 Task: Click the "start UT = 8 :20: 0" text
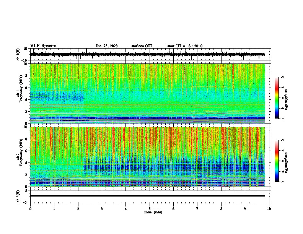coord(185,46)
